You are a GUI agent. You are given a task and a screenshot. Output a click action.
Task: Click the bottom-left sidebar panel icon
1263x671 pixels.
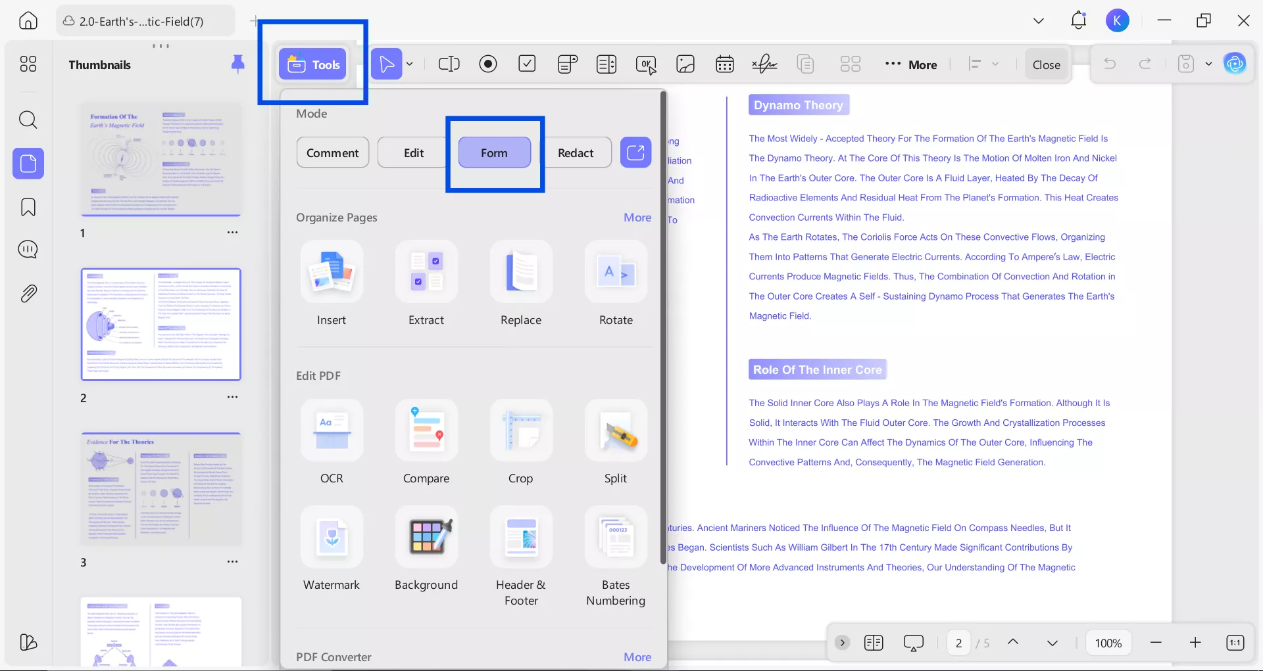28,642
